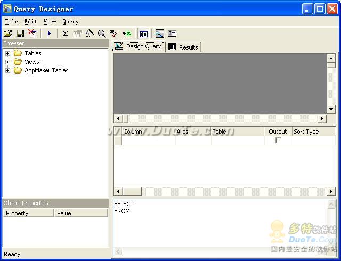Viewport: 341px width, 261px height.
Task: Click scroll left arrow of column grid
Action: pyautogui.click(x=118, y=192)
